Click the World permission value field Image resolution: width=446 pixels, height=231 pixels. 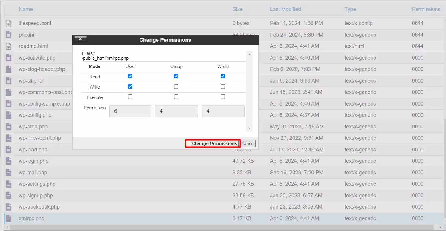(223, 111)
